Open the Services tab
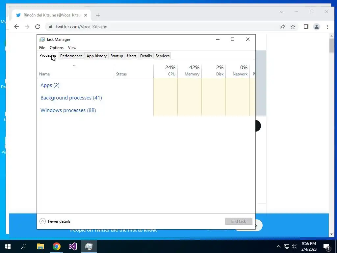The image size is (337, 253). pos(163,56)
